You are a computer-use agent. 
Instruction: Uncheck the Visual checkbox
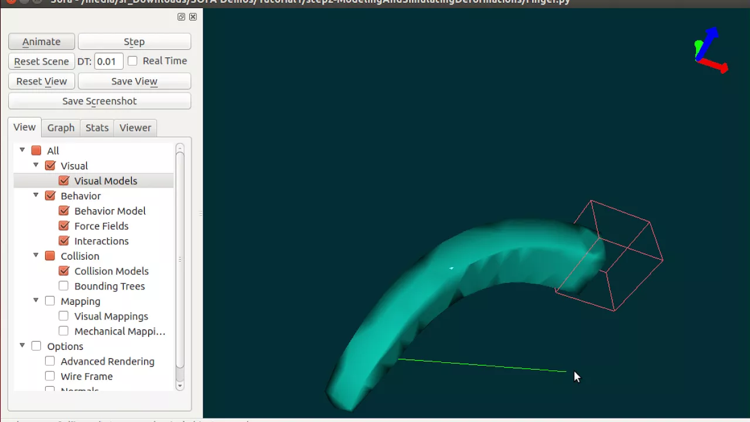coord(50,166)
